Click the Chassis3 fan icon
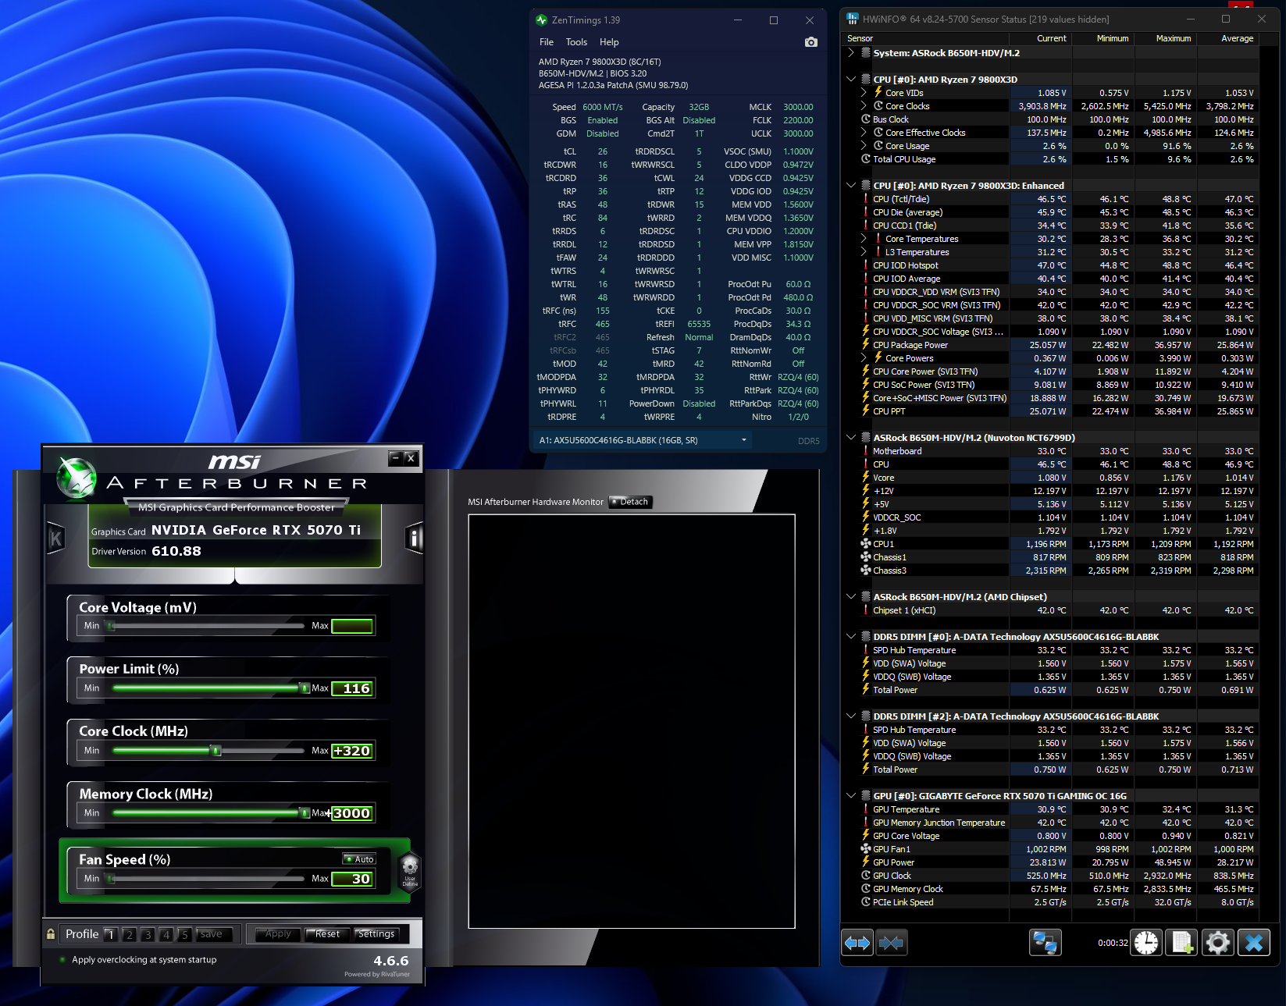The width and height of the screenshot is (1286, 1006). 866,571
